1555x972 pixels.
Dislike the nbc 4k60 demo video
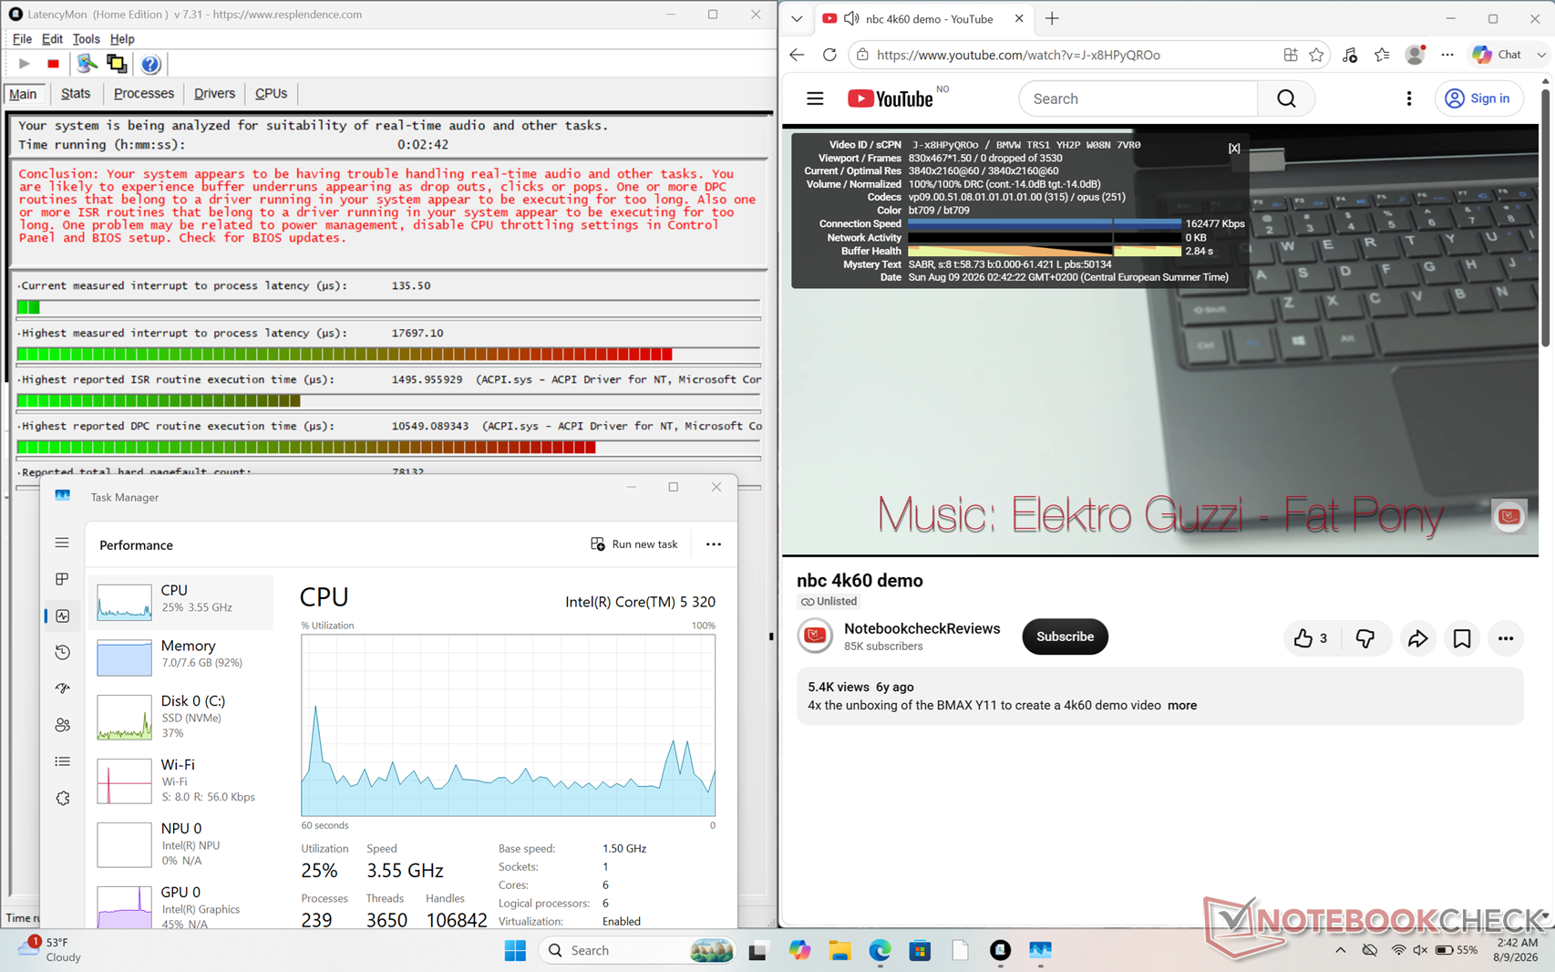[x=1365, y=638]
